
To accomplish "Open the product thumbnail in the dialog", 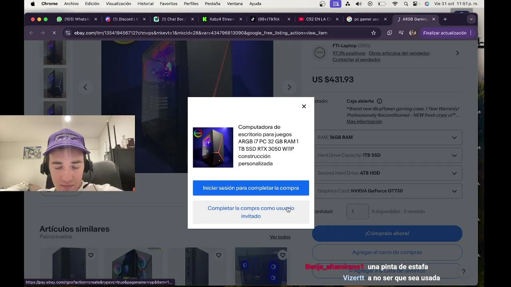I will pyautogui.click(x=213, y=147).
